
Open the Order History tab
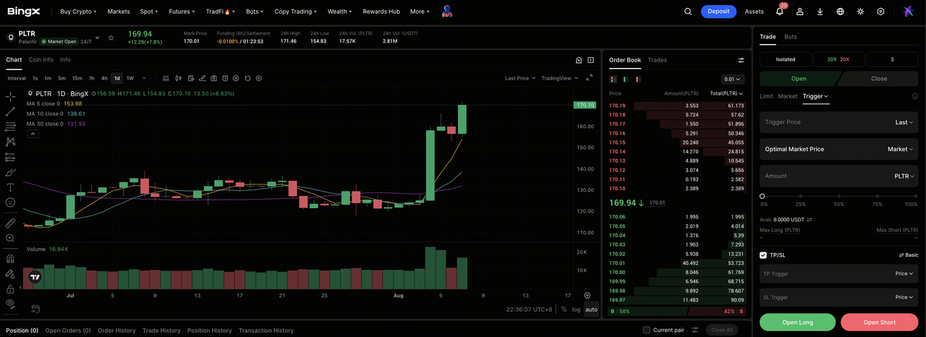[x=116, y=330]
